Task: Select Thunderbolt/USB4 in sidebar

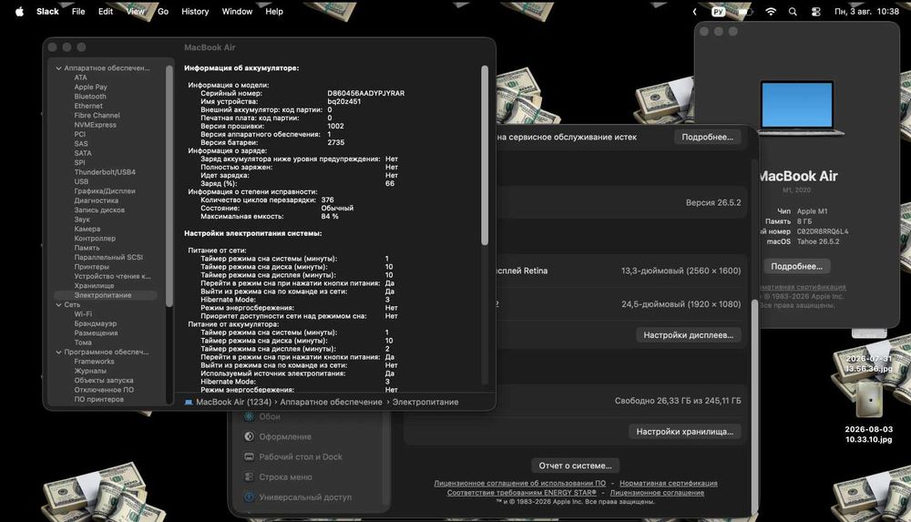Action: (x=105, y=172)
